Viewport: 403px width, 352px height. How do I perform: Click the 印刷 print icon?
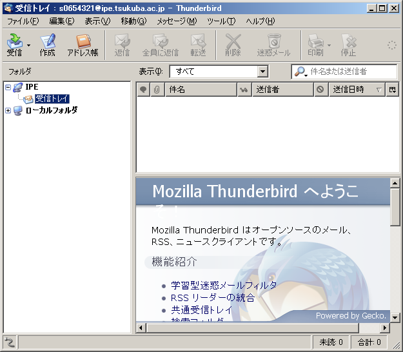[315, 45]
